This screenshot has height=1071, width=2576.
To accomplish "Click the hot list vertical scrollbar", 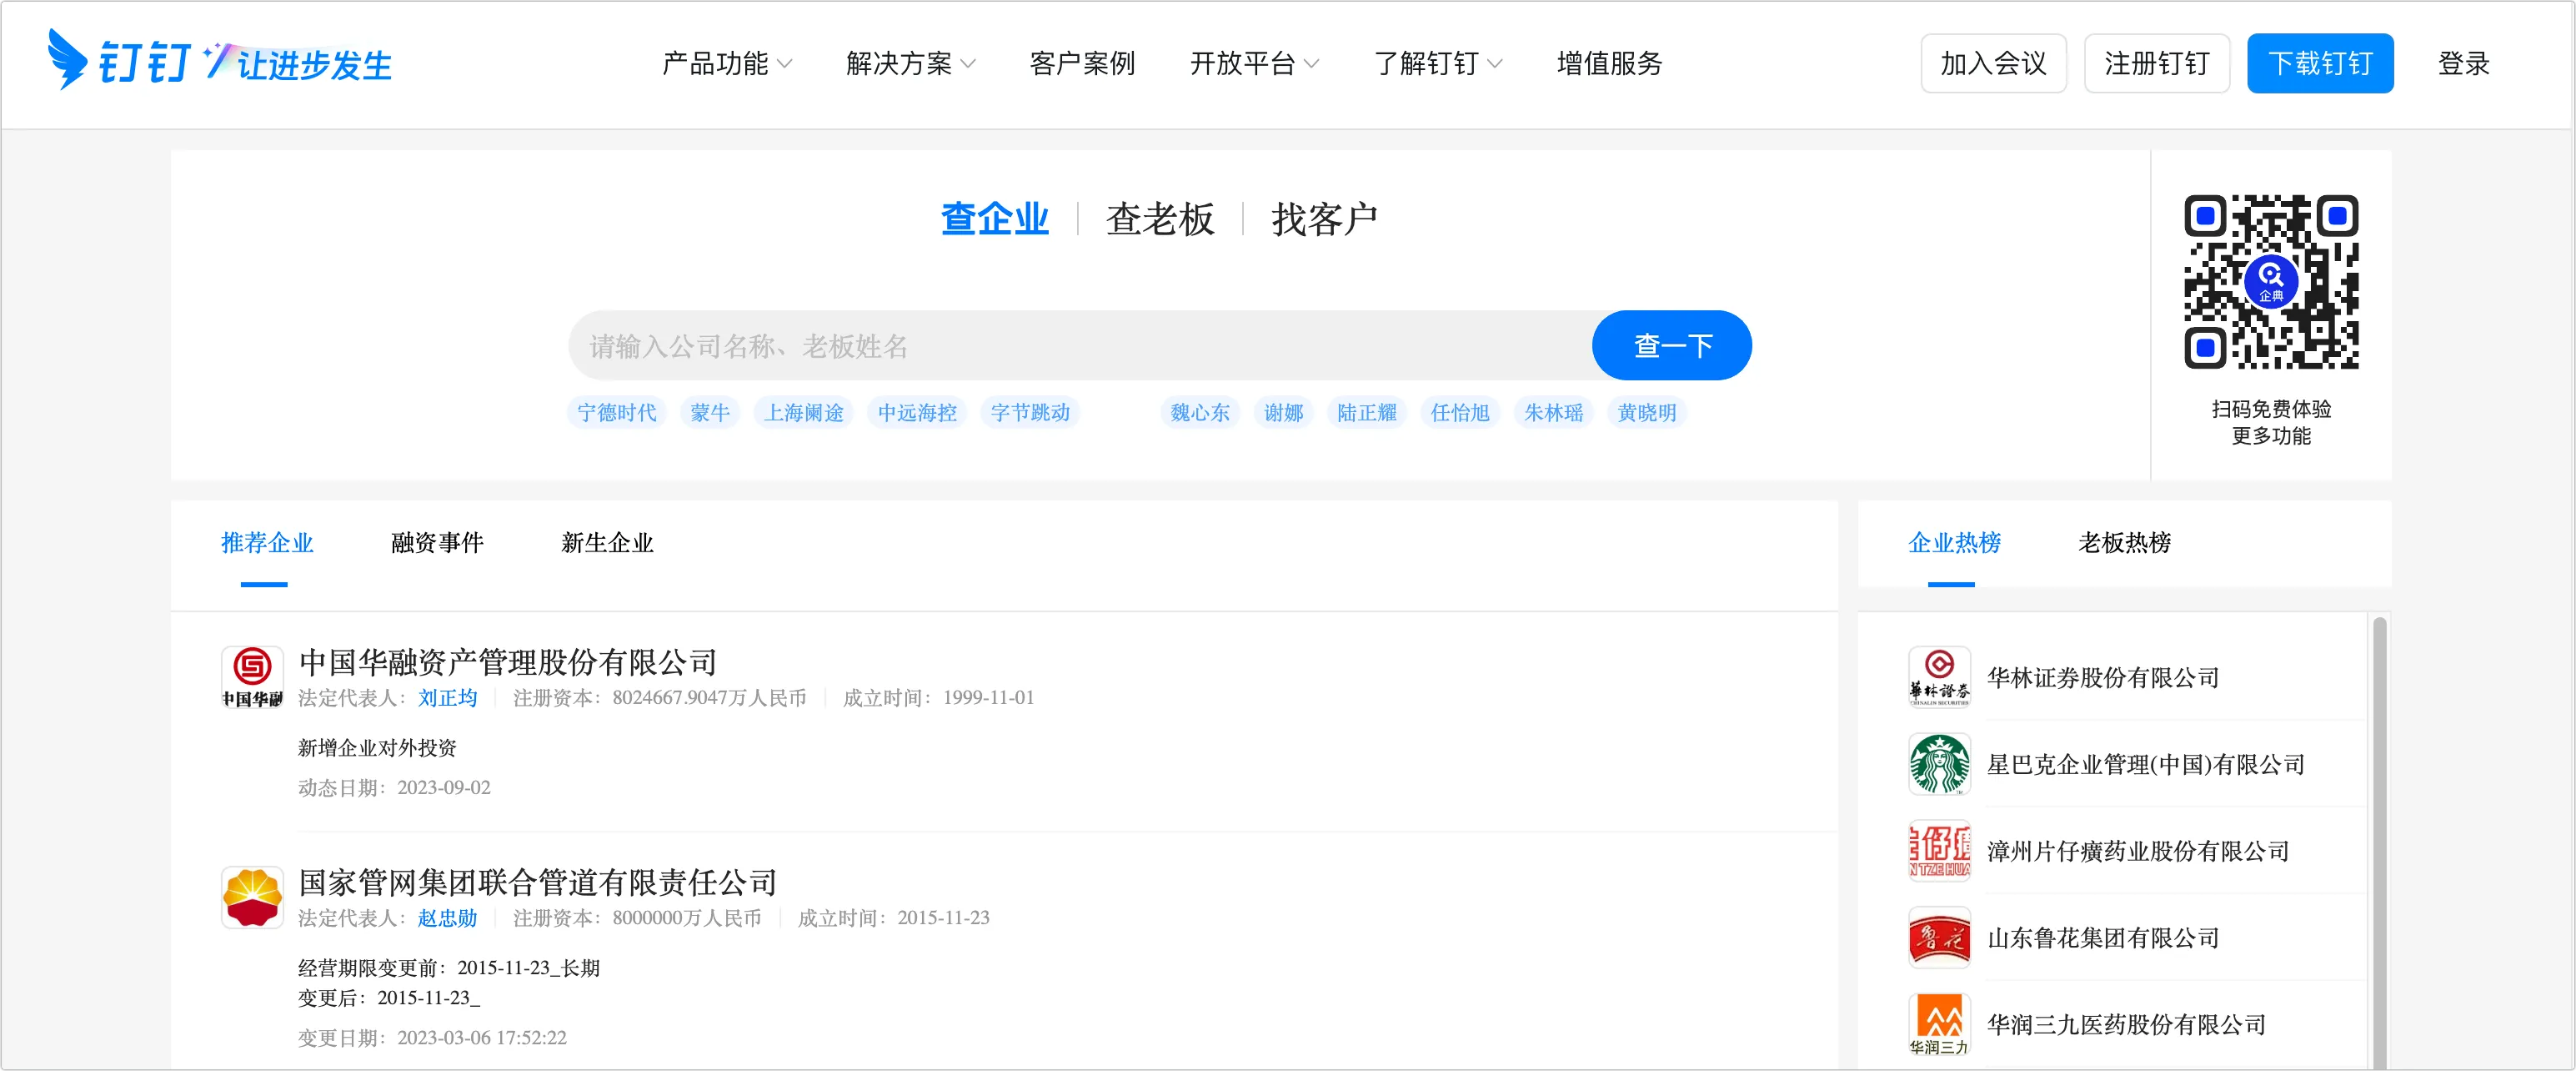I will click(x=2379, y=841).
